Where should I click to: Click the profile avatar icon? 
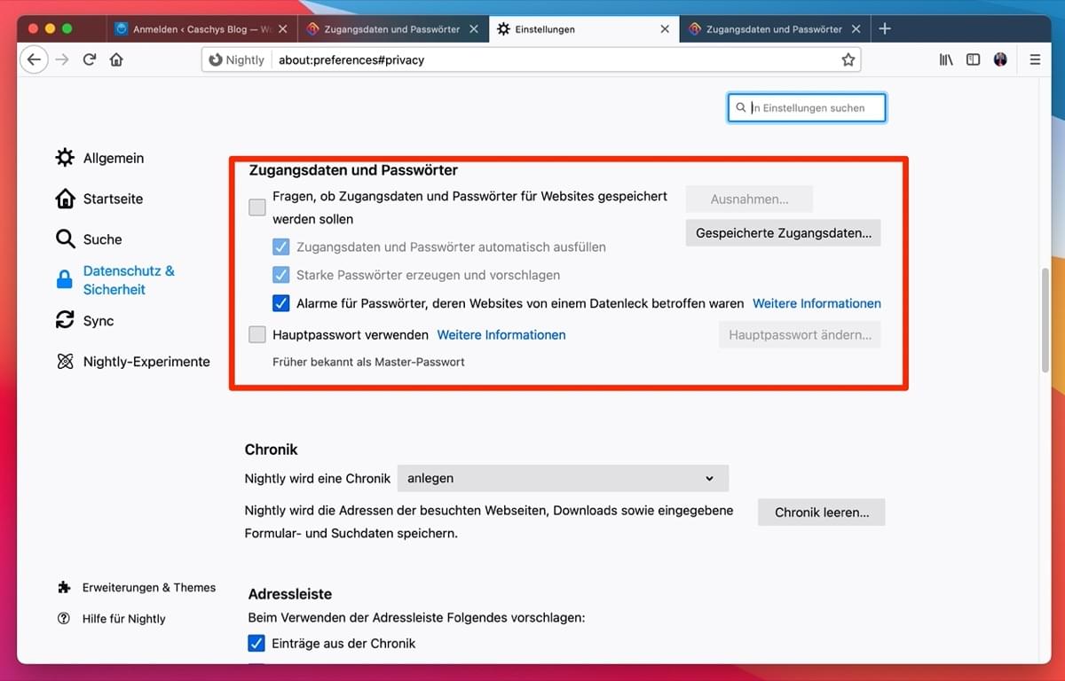pos(1001,59)
